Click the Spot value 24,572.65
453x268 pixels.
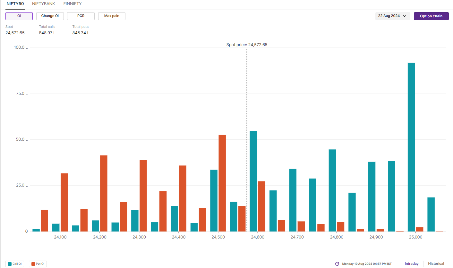(15, 33)
